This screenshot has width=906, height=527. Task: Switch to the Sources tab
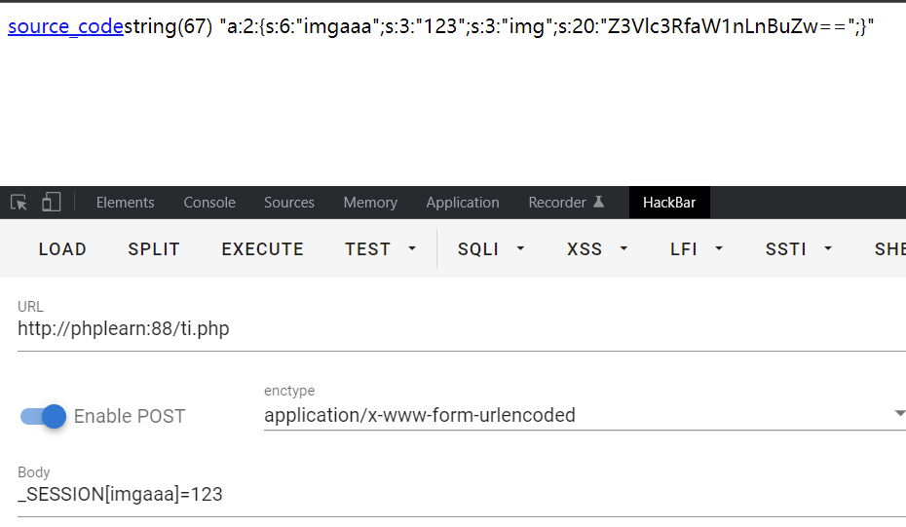(289, 203)
